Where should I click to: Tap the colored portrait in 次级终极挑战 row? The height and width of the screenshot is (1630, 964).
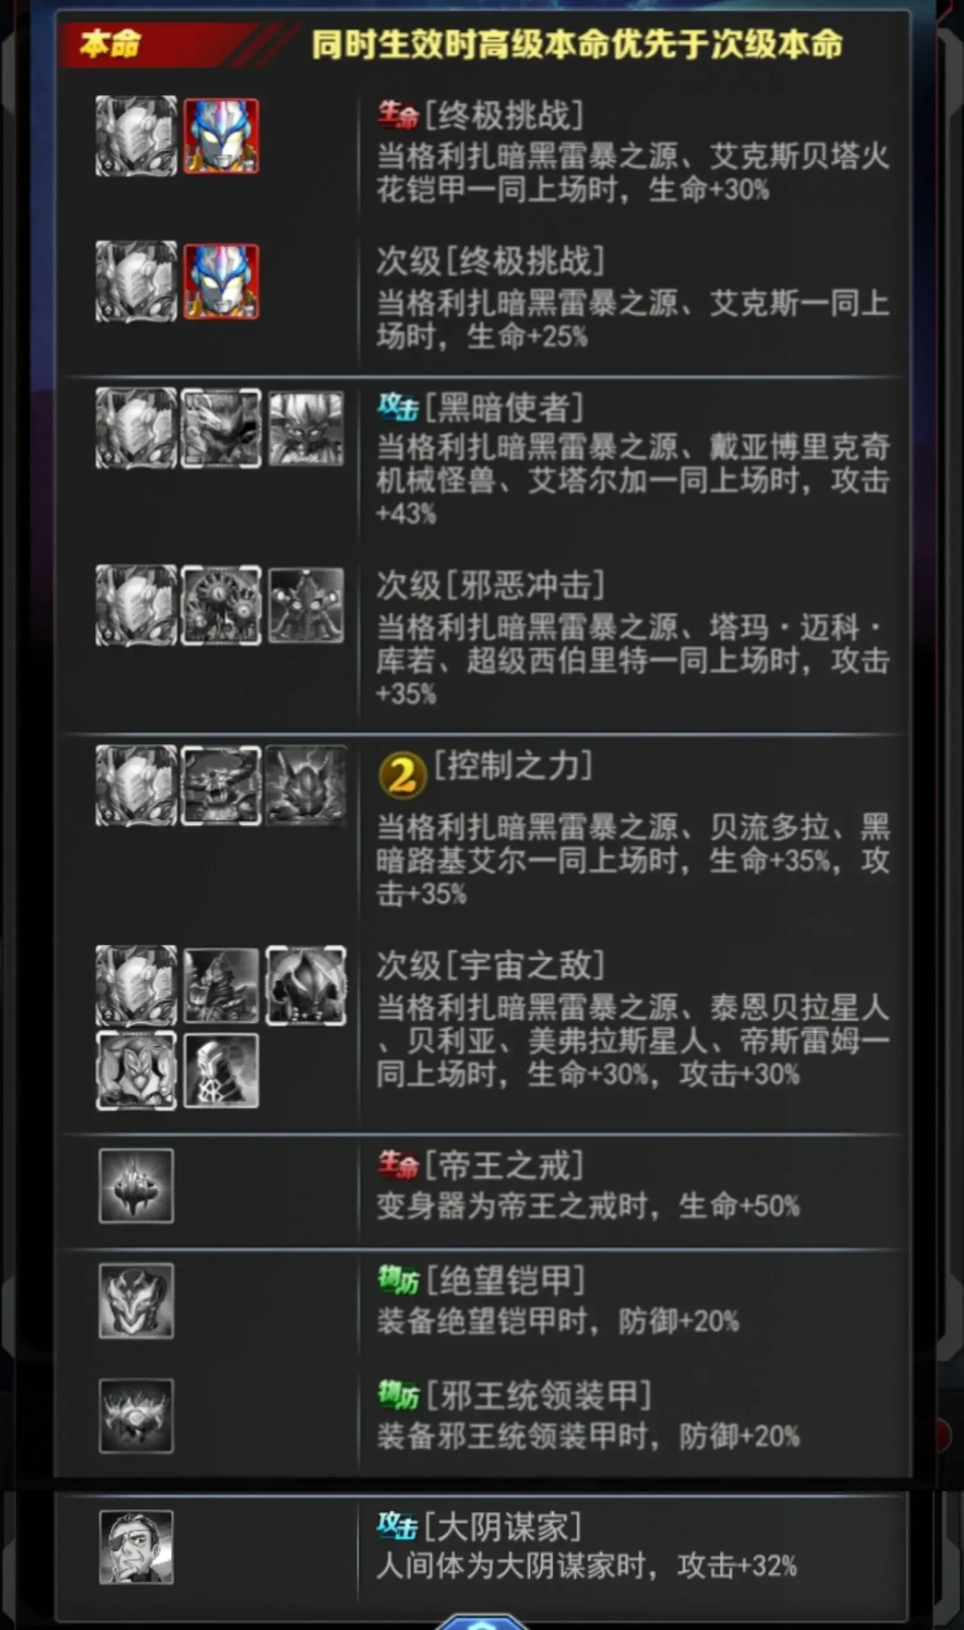point(221,282)
